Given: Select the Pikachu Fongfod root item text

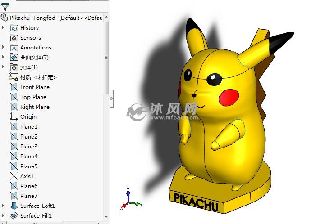Looking at the screenshot, I should pos(56,18).
